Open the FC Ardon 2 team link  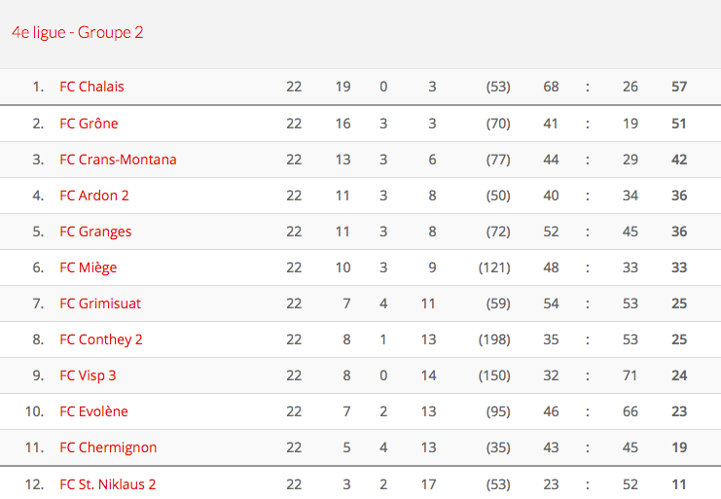(94, 196)
